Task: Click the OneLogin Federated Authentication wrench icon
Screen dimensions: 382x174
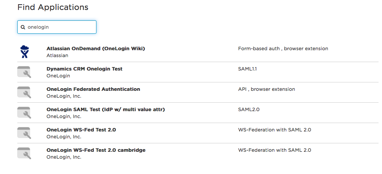Action: pyautogui.click(x=25, y=92)
